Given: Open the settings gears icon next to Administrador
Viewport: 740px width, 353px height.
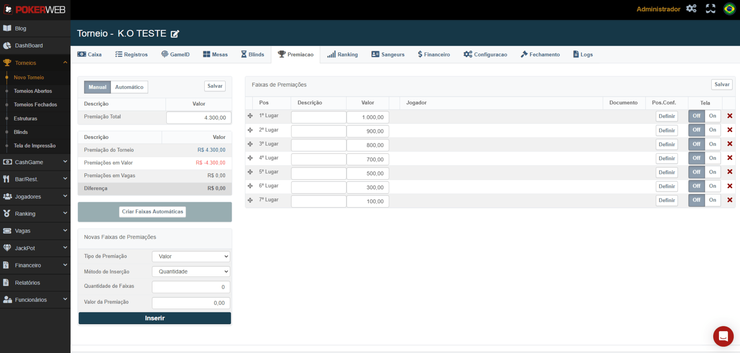Looking at the screenshot, I should click(x=691, y=9).
